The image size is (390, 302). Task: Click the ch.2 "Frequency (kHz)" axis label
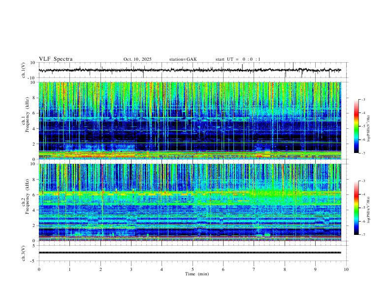(27, 196)
